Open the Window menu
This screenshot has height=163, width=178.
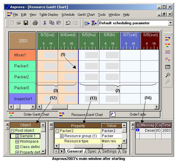click(x=114, y=15)
